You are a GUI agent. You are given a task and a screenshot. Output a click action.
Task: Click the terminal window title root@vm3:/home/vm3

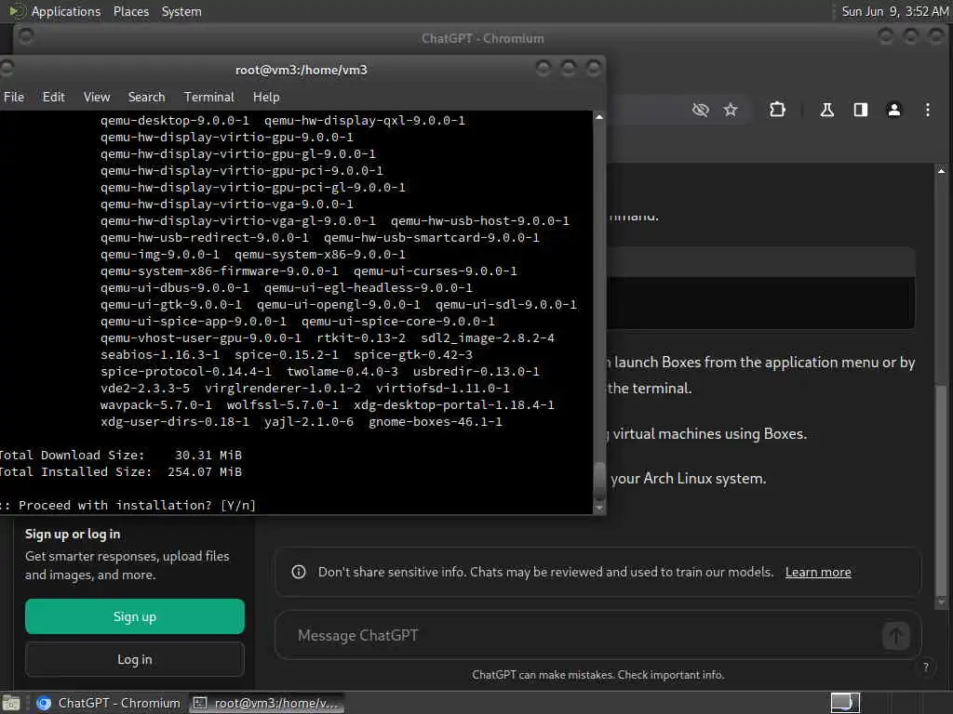301,70
